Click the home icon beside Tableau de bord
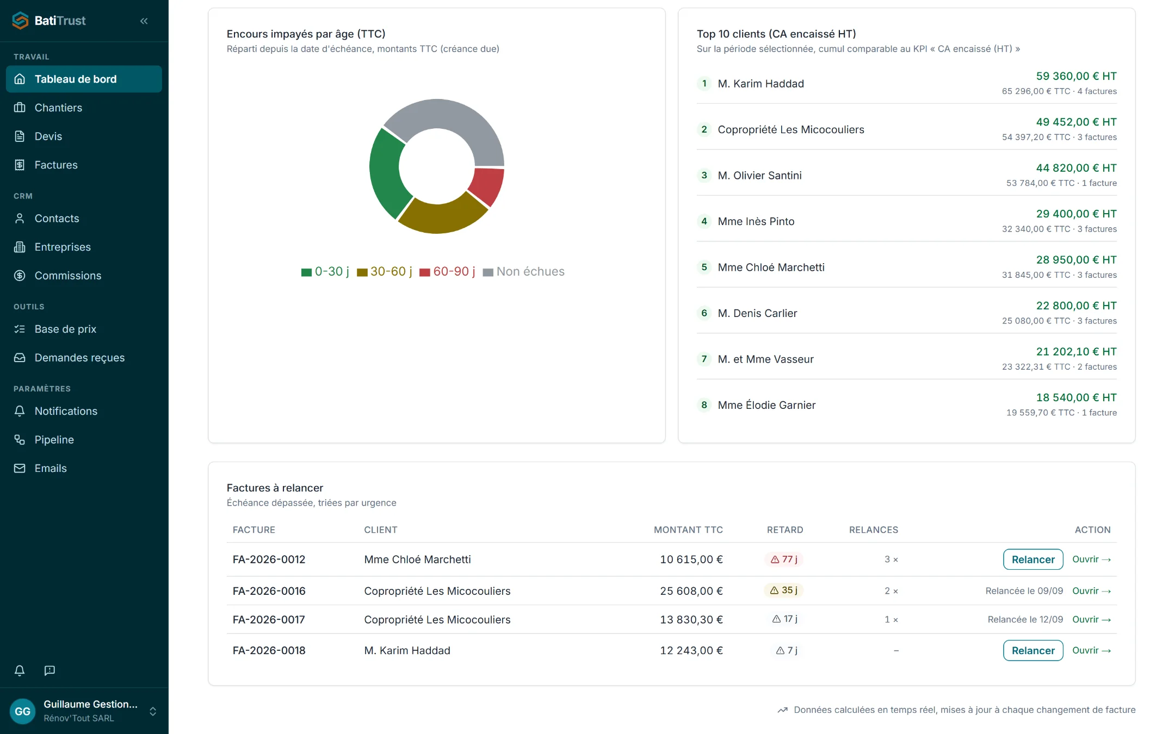This screenshot has height=734, width=1175. point(20,79)
